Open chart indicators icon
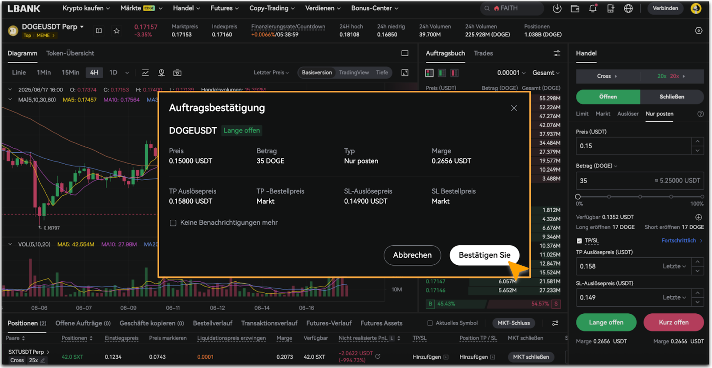 point(145,73)
